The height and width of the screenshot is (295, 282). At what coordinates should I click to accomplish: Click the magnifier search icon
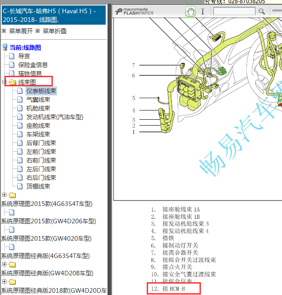tap(261, 11)
